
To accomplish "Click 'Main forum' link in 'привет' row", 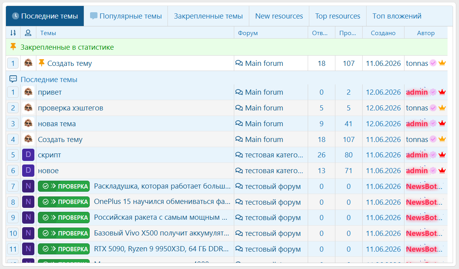I will point(264,92).
